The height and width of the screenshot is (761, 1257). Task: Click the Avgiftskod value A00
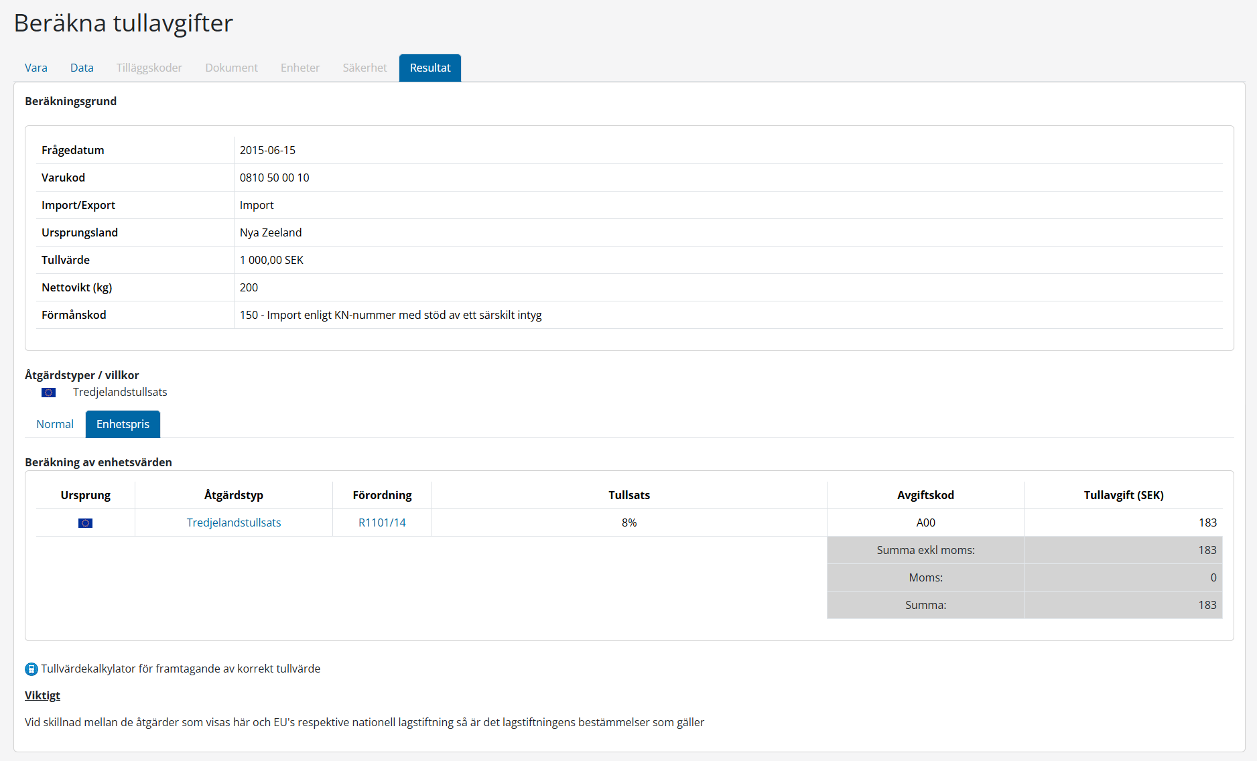pyautogui.click(x=925, y=523)
